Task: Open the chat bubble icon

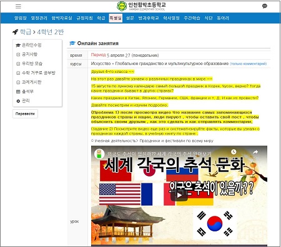Action: click(265, 6)
